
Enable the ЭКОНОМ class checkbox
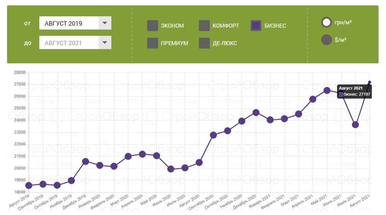pos(153,26)
